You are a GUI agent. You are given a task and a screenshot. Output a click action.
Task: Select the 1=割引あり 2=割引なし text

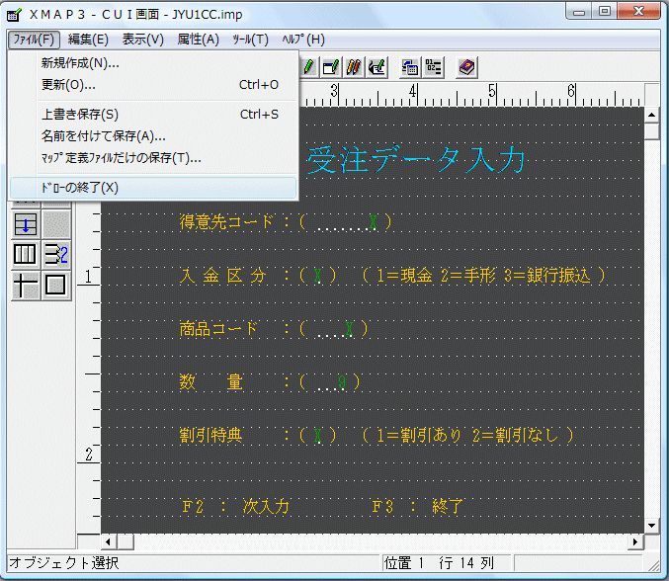pyautogui.click(x=468, y=436)
